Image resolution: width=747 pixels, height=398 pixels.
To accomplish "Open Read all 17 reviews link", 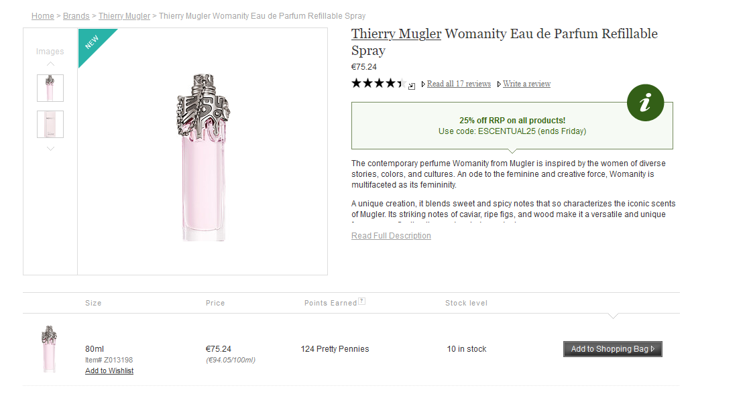I will pos(459,84).
